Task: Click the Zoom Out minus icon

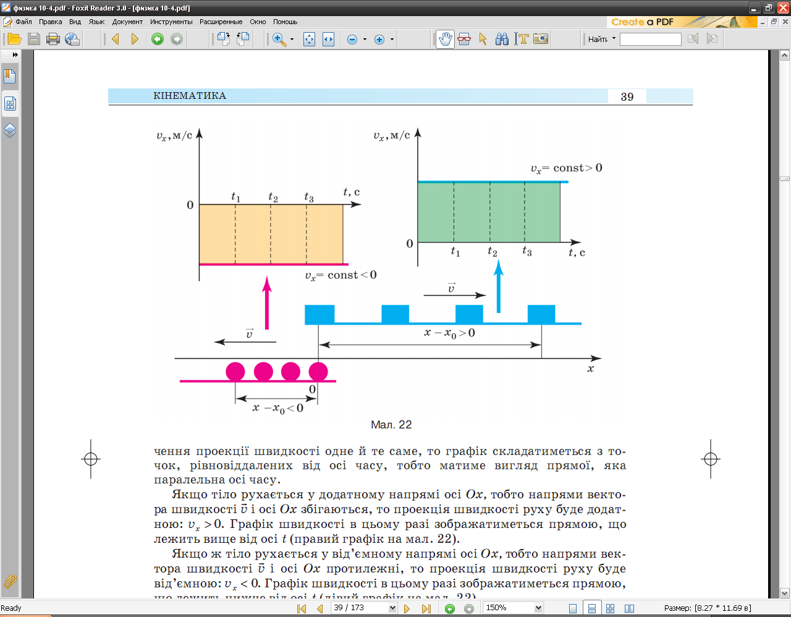Action: click(352, 40)
